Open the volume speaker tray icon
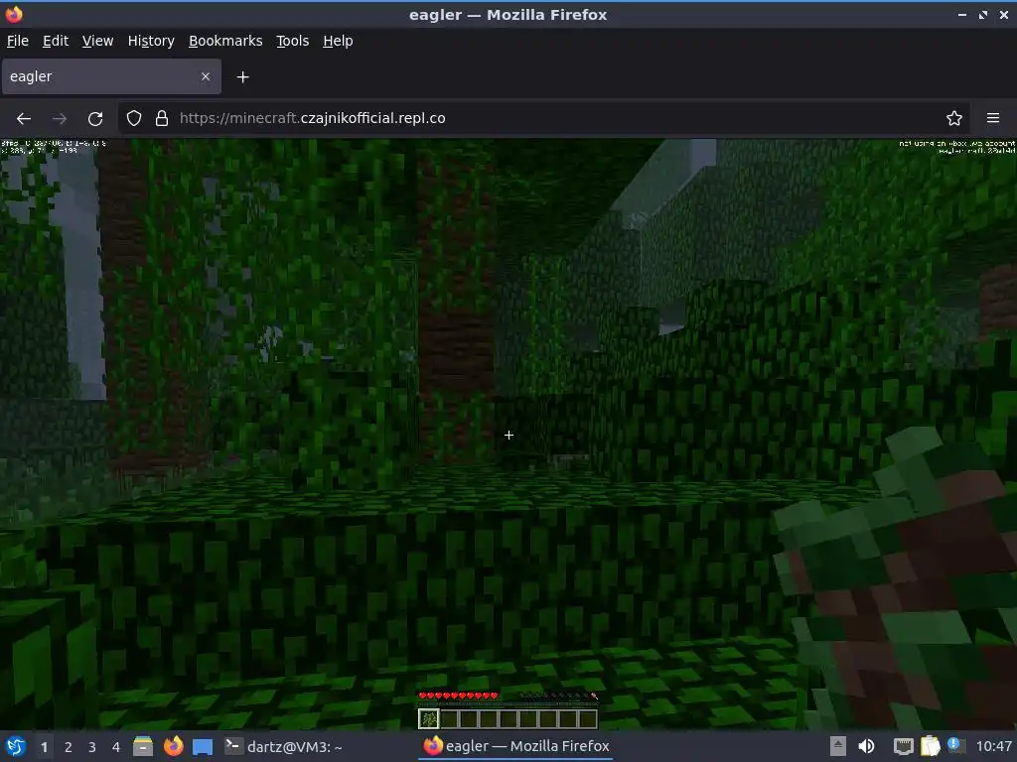1017x762 pixels. point(866,746)
